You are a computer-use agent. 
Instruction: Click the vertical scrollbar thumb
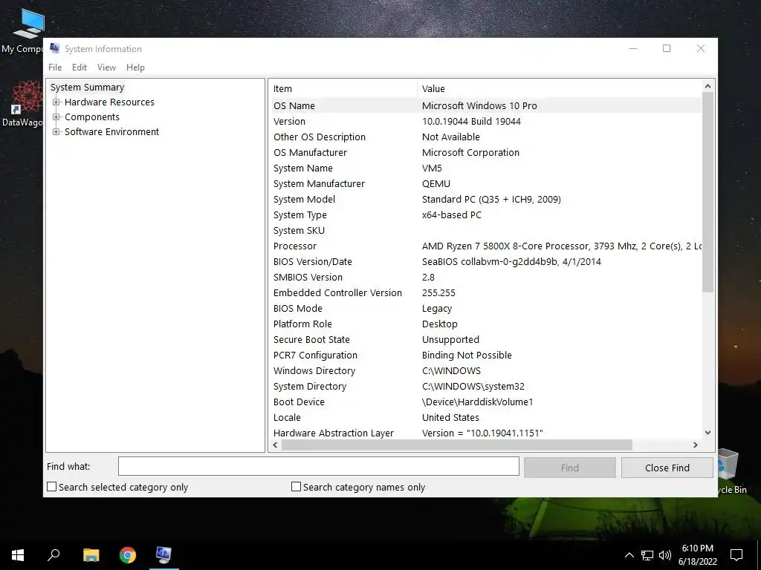click(x=707, y=192)
